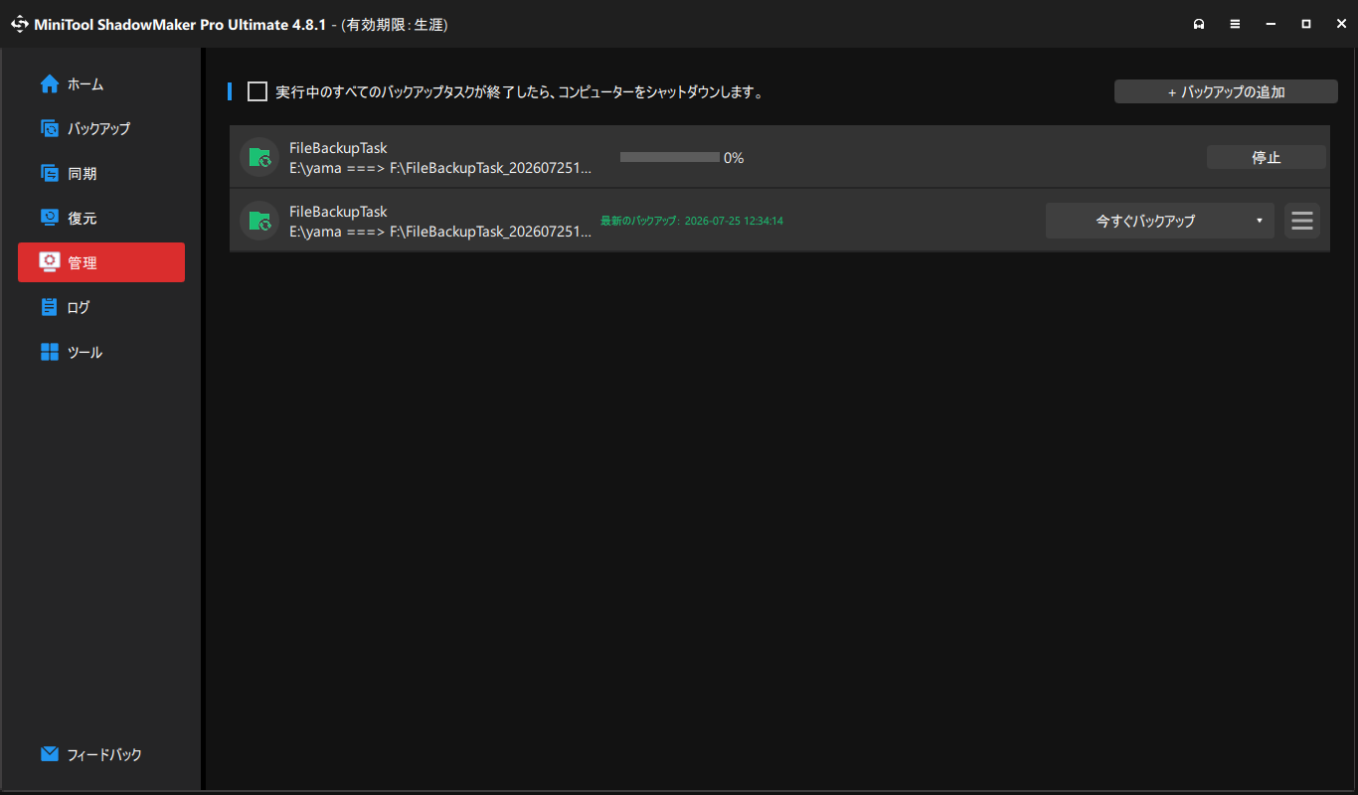1358x795 pixels.
Task: Go to the バックアップ section
Action: pyautogui.click(x=101, y=128)
